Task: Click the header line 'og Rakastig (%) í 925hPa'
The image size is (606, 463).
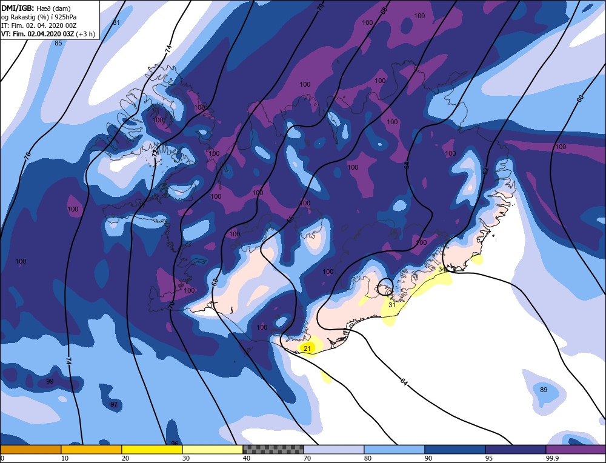Action: click(x=39, y=17)
